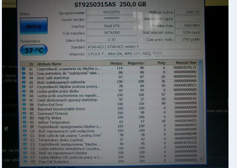Click the Ilość włączeń dysku field 3234 count
The image size is (237, 168).
pos(188,32)
